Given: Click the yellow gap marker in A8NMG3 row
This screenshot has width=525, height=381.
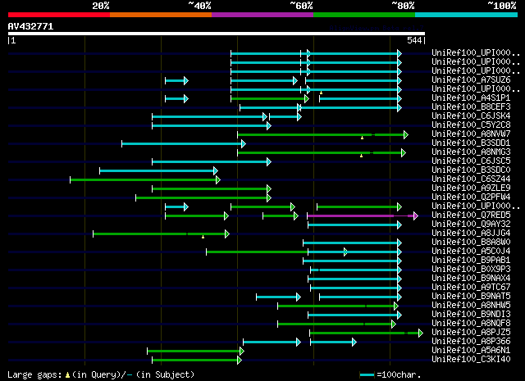Looking at the screenshot, I should pyautogui.click(x=361, y=156).
